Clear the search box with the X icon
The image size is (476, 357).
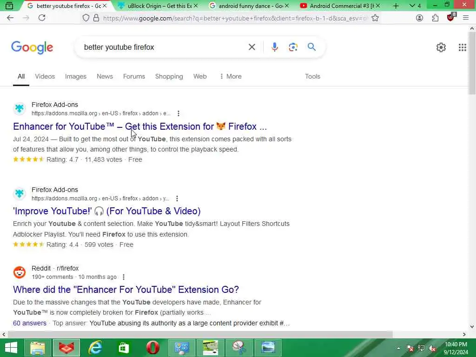point(251,47)
